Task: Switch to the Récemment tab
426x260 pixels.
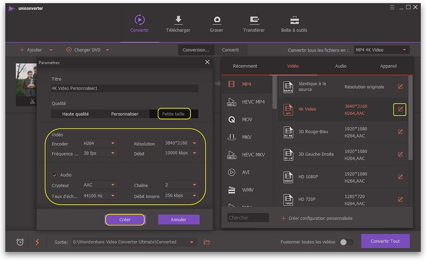Action: click(245, 66)
